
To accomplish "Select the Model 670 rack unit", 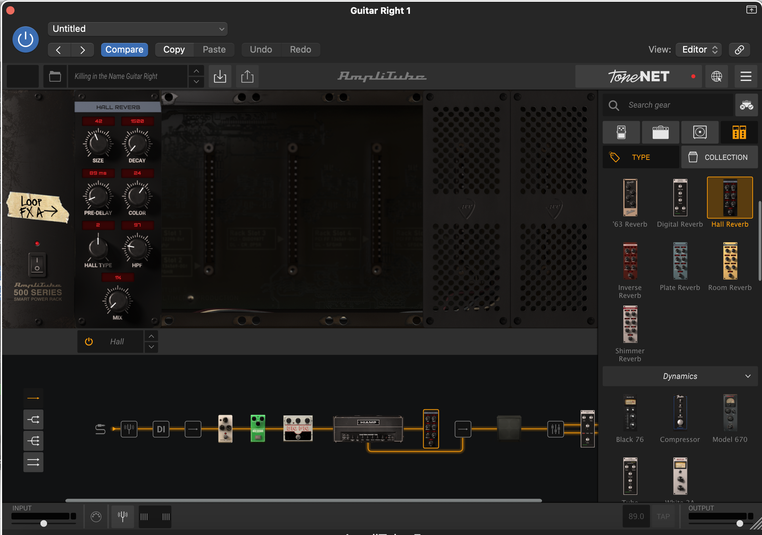I will pyautogui.click(x=730, y=418).
